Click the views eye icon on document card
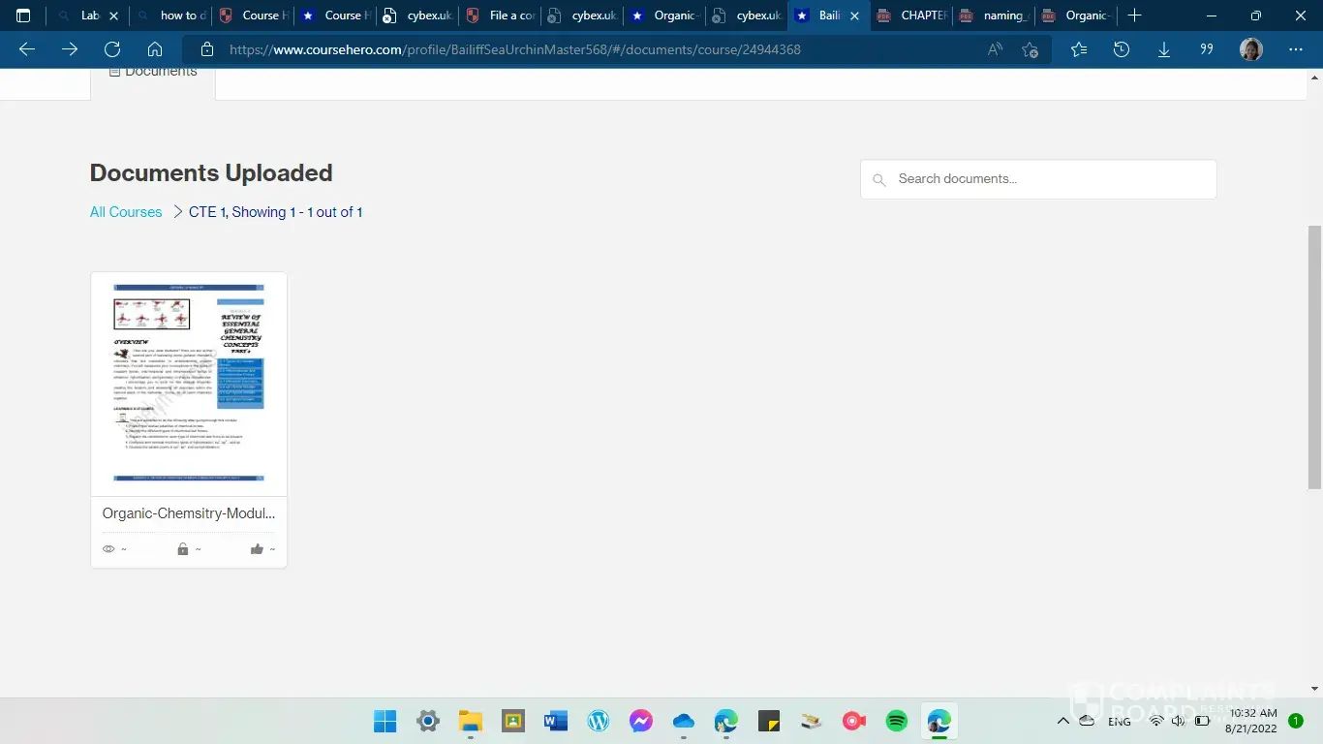 pos(108,549)
